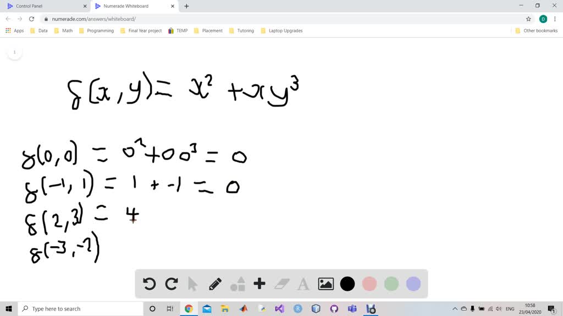563x316 pixels.
Task: Click the address bar URL
Action: [x=93, y=19]
